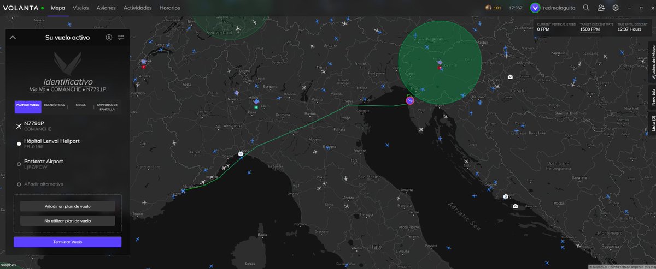Open Ajustes del Mapa side tab
The width and height of the screenshot is (656, 269).
(653, 62)
